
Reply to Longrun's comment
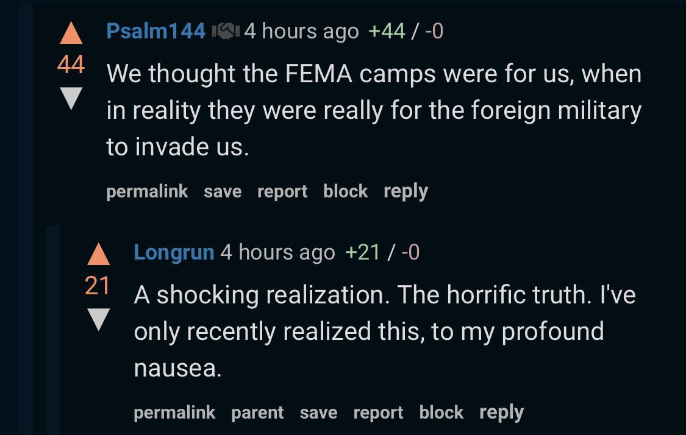click(501, 412)
